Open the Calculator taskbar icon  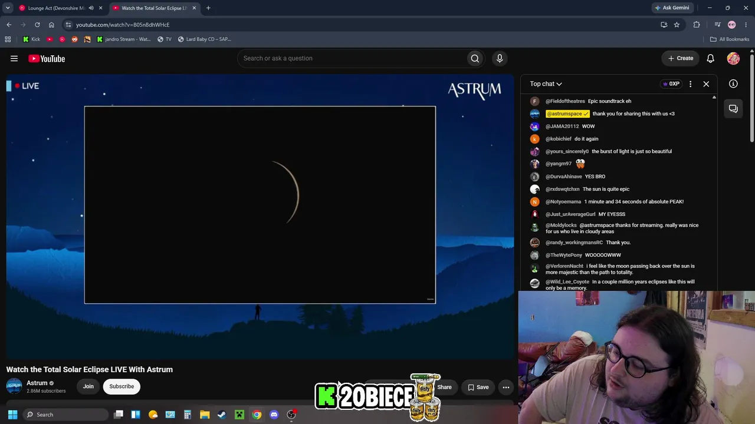[x=188, y=415]
